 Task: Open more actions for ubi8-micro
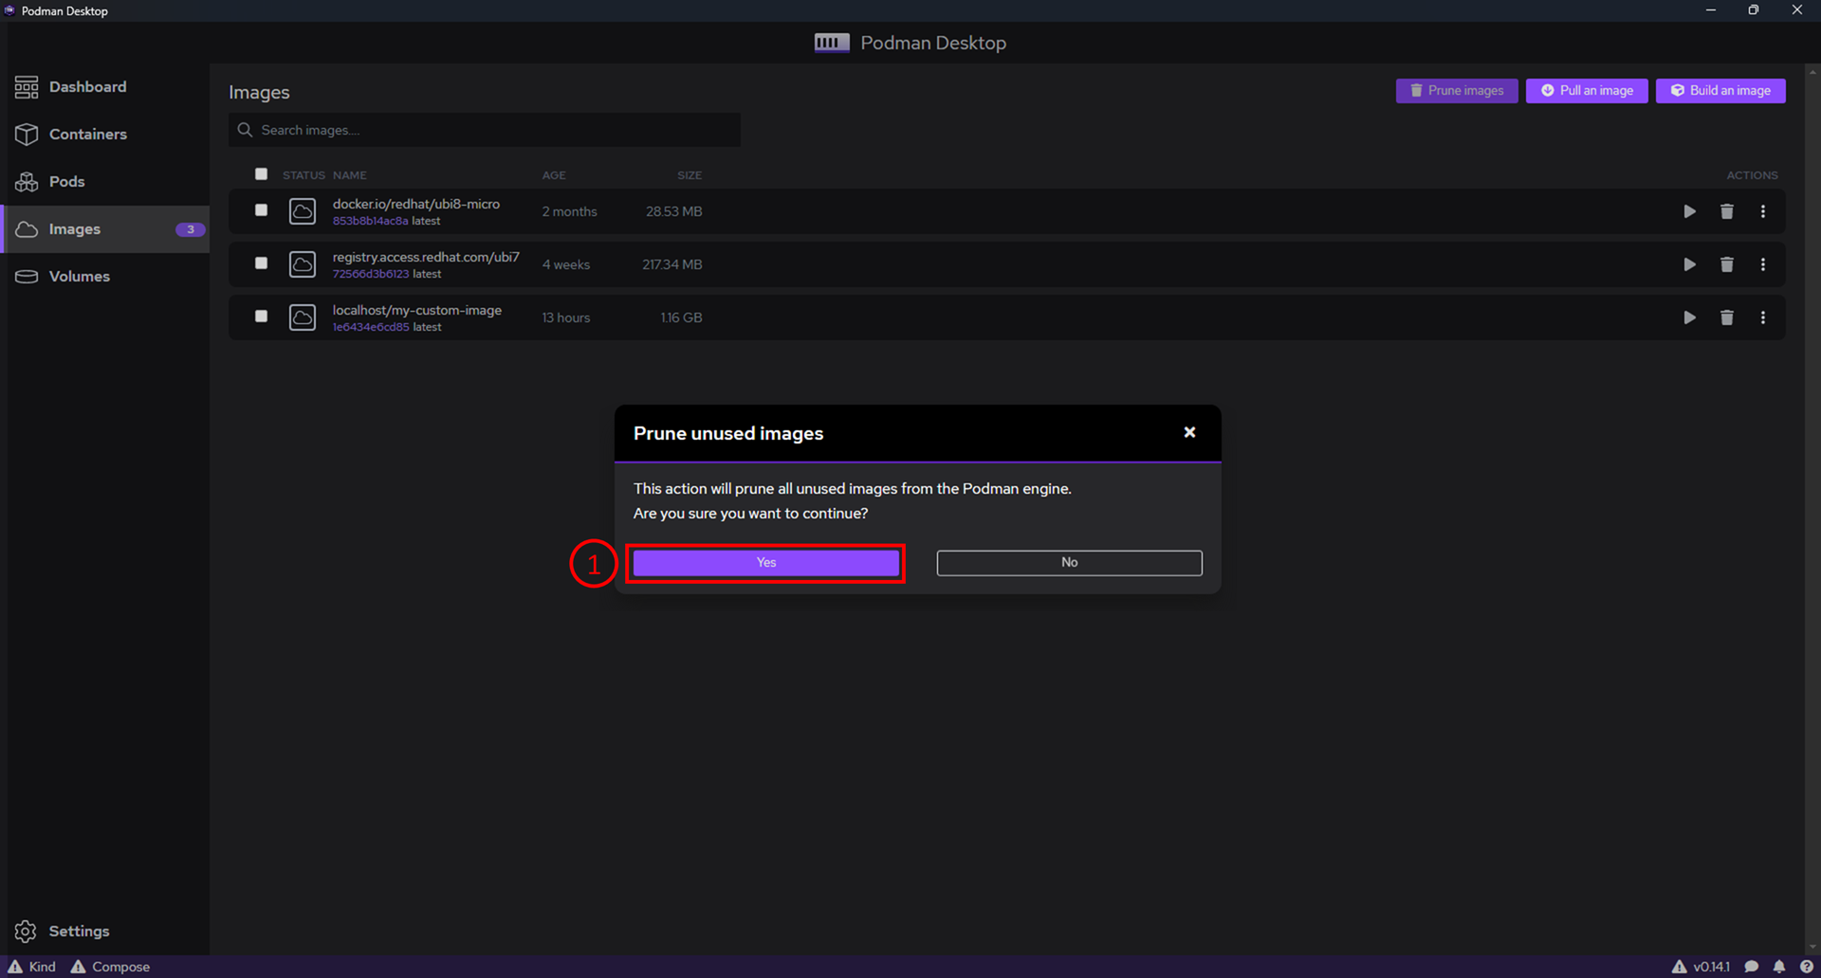1763,211
